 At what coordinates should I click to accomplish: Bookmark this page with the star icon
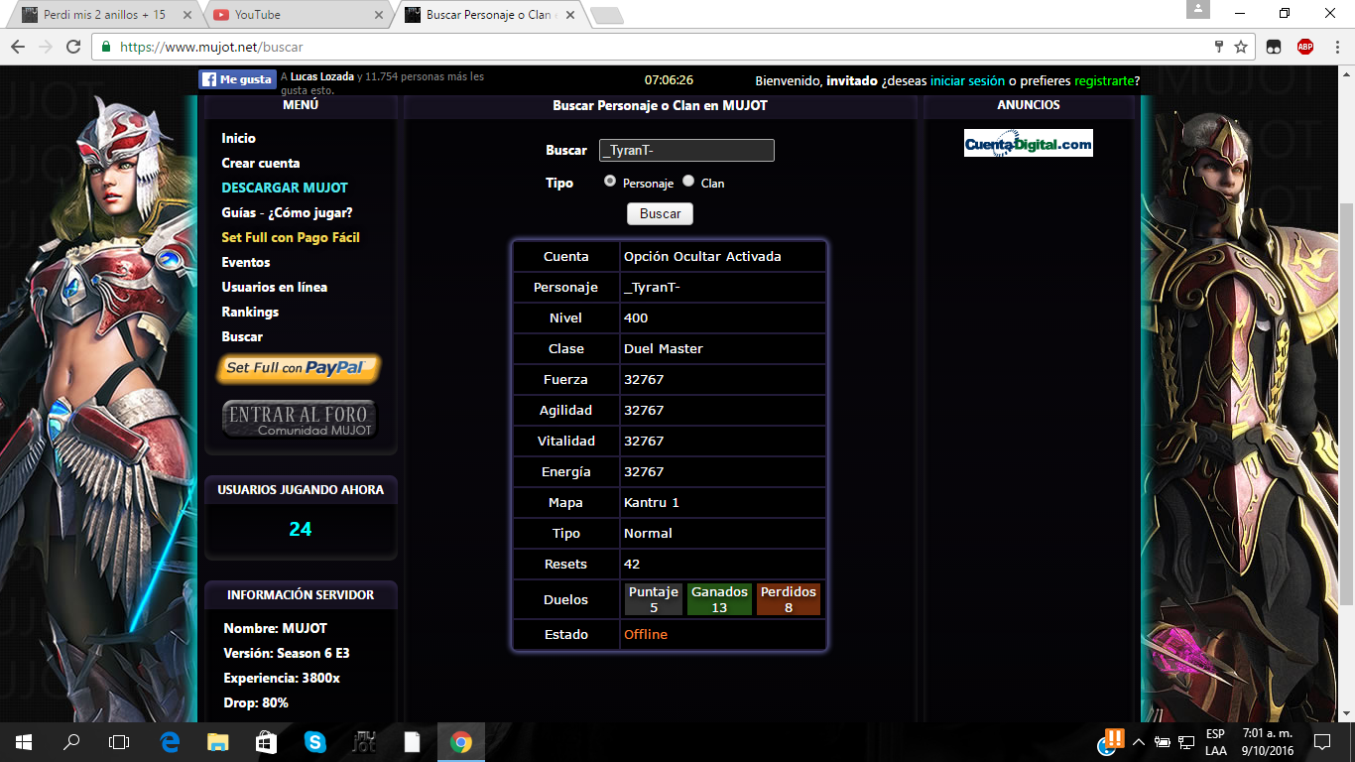1241,47
